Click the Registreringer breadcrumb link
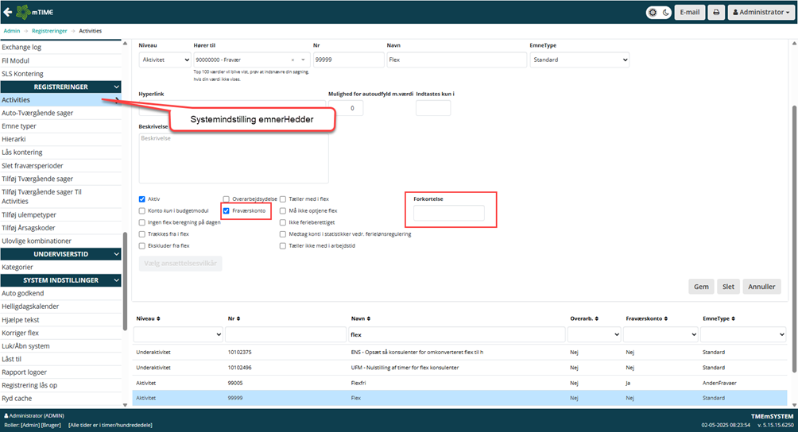The image size is (798, 432). click(50, 30)
